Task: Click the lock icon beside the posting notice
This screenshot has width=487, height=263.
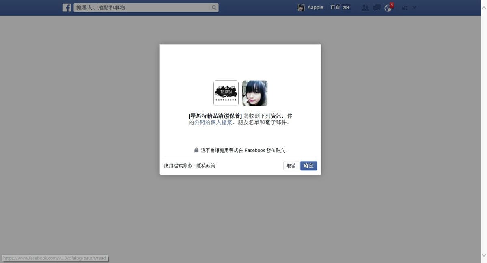Action: click(x=196, y=150)
